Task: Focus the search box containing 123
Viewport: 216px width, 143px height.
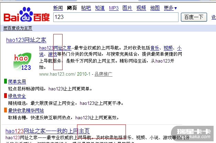Action: pos(116,17)
